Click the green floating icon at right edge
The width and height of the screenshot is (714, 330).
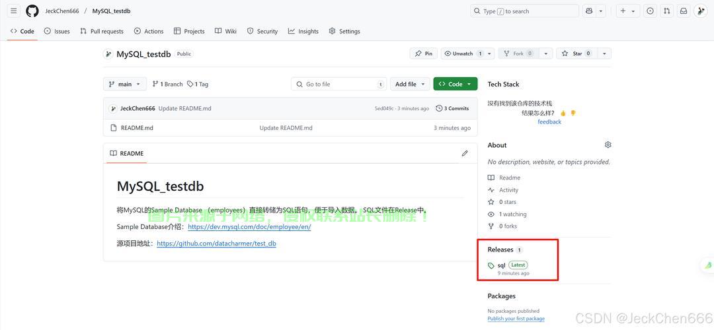point(708,265)
